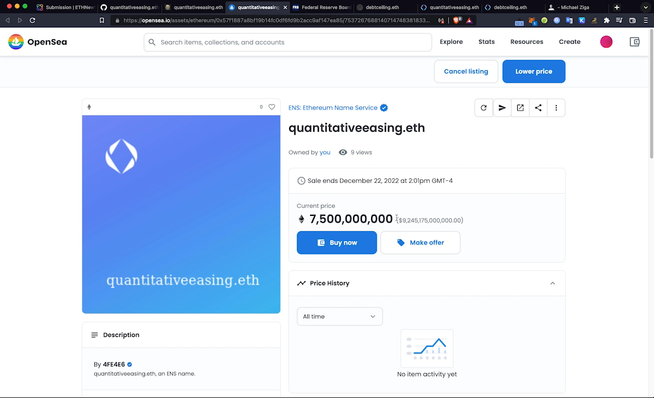Reload the page in the browser
This screenshot has width=654, height=398.
[33, 20]
